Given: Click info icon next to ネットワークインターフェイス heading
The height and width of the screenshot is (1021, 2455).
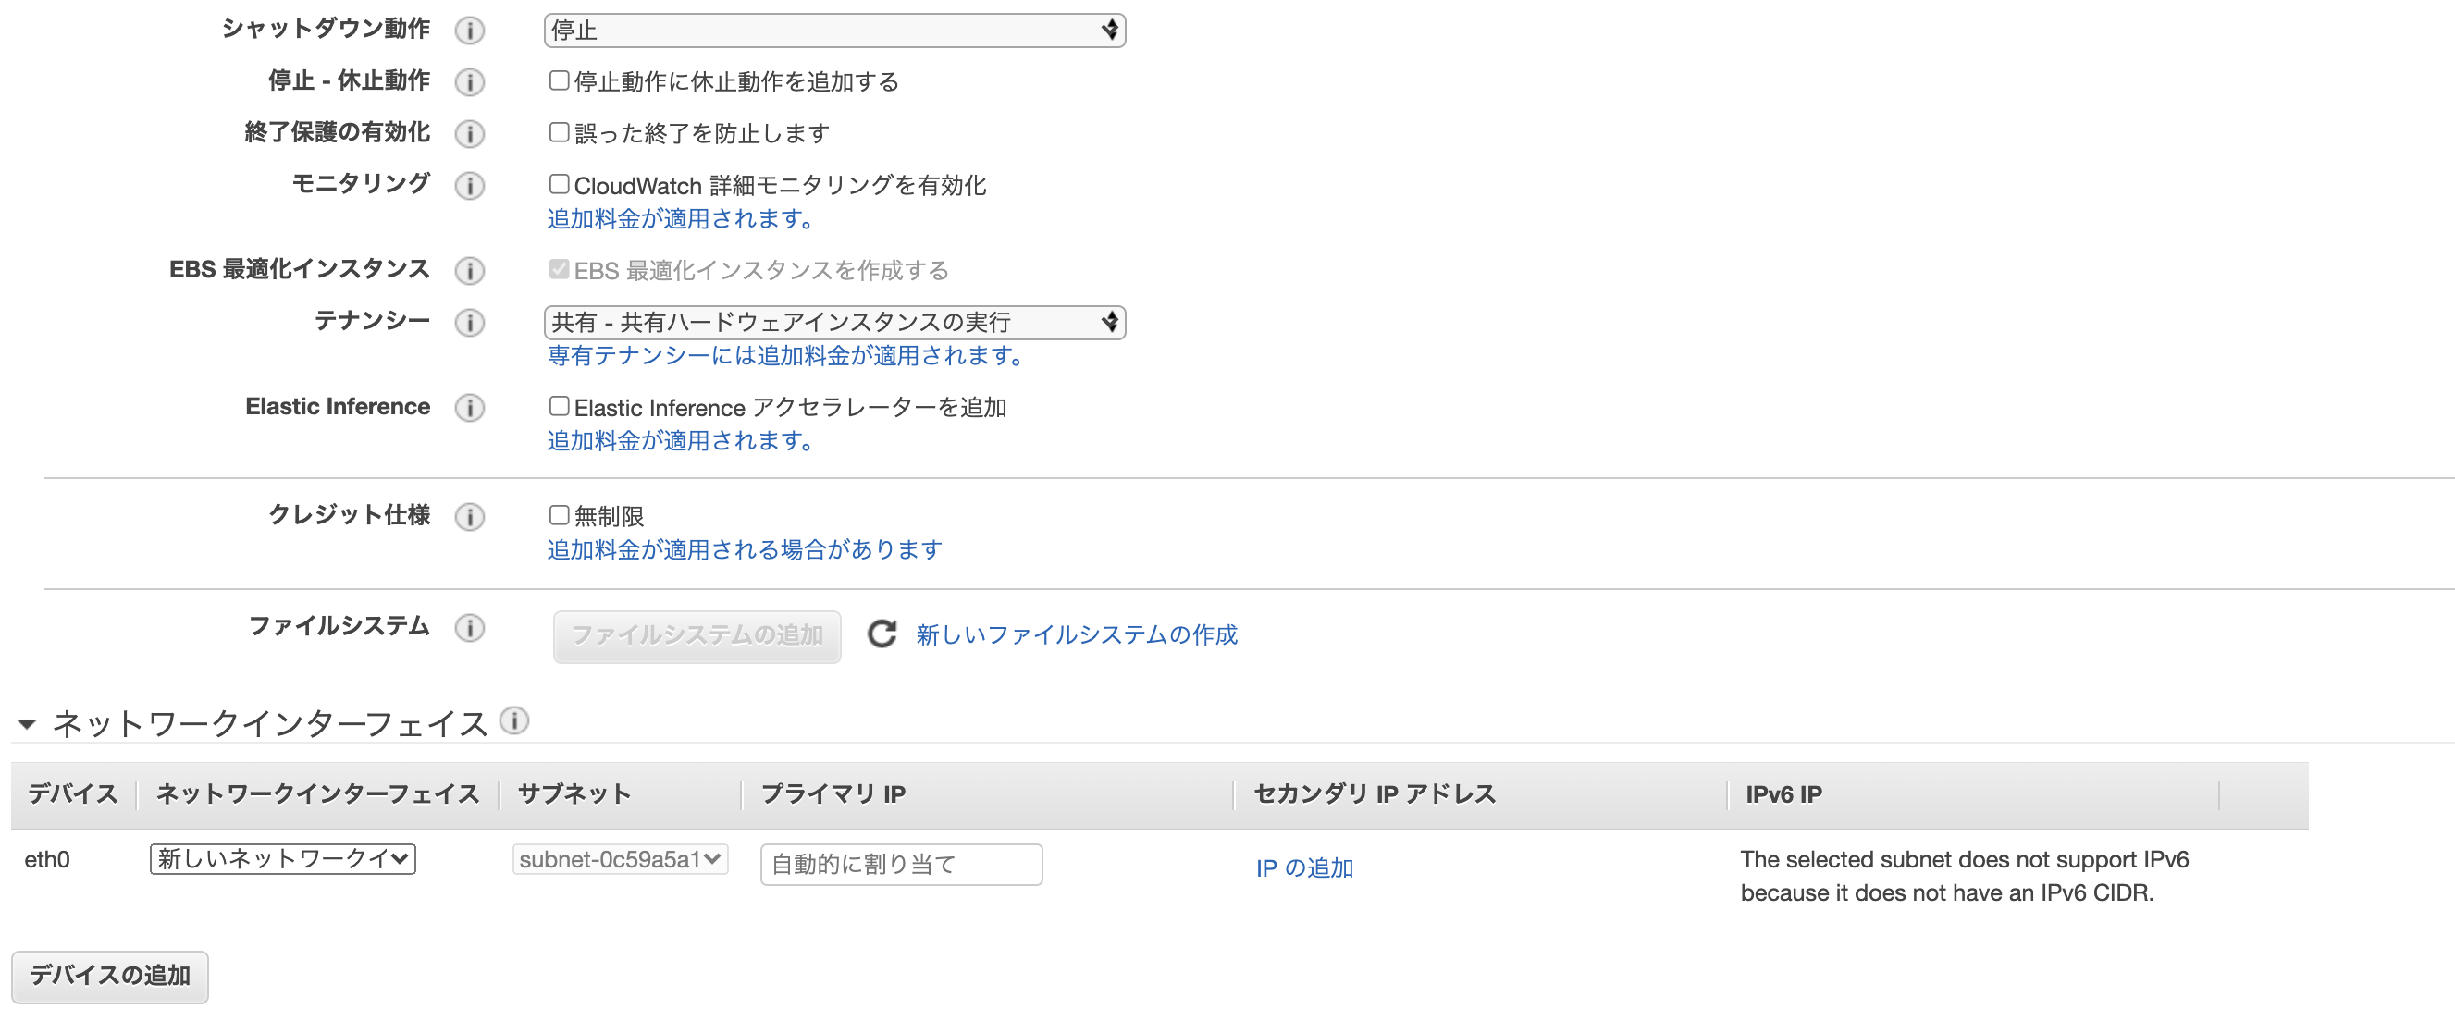Looking at the screenshot, I should (513, 720).
